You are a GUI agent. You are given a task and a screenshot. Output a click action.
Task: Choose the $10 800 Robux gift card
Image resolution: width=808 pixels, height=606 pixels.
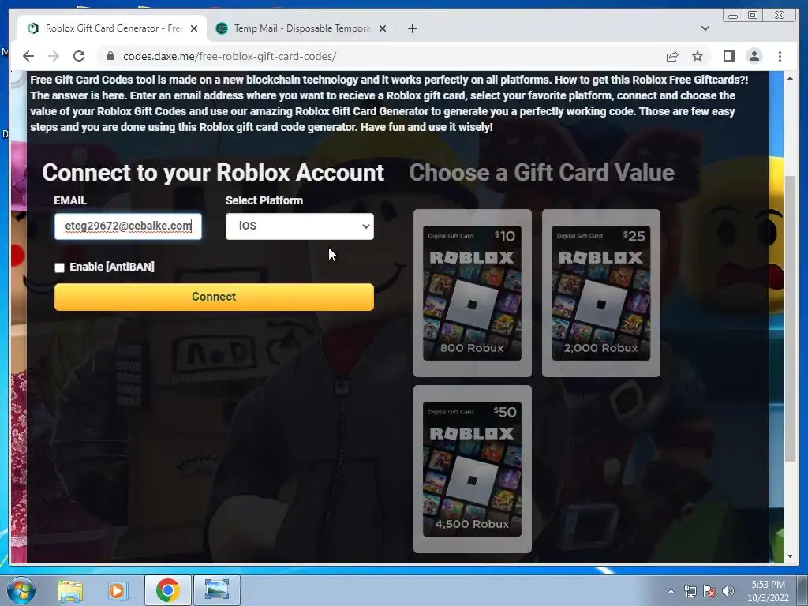coord(472,293)
